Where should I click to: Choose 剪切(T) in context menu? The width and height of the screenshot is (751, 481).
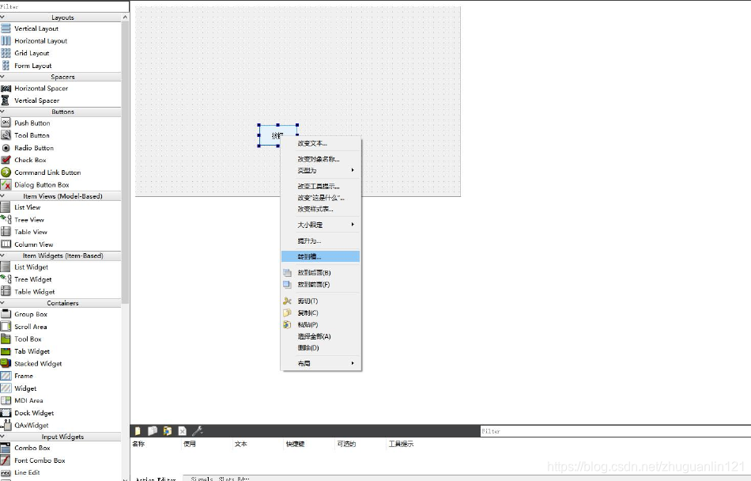click(x=320, y=301)
